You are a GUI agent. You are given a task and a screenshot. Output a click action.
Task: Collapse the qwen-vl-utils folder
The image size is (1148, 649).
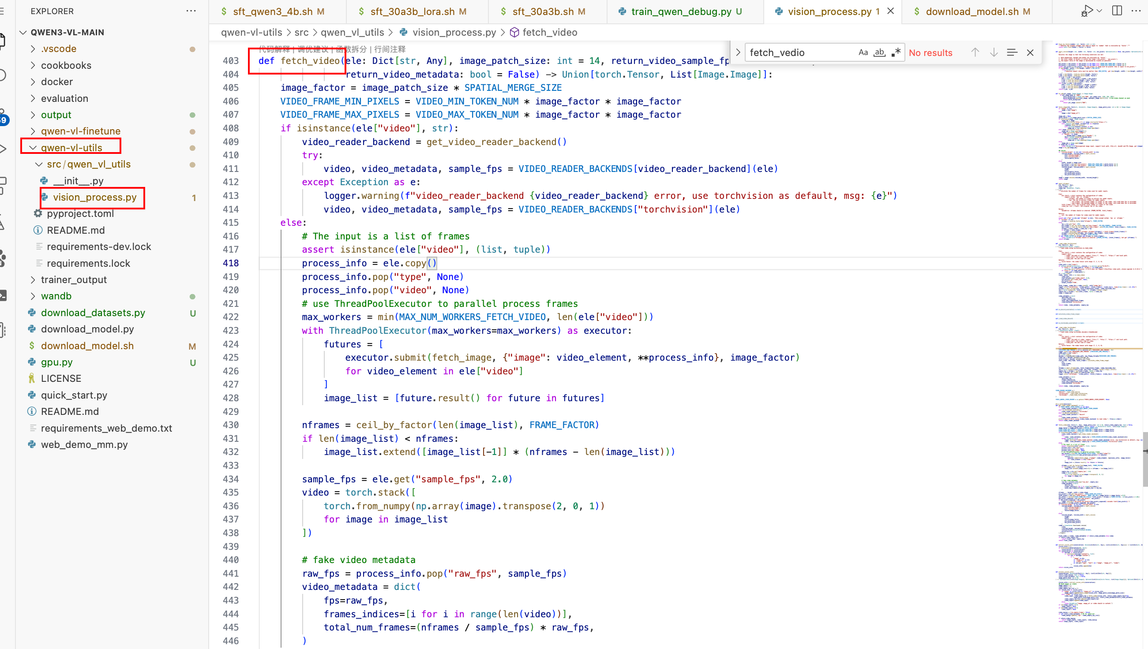pyautogui.click(x=33, y=148)
